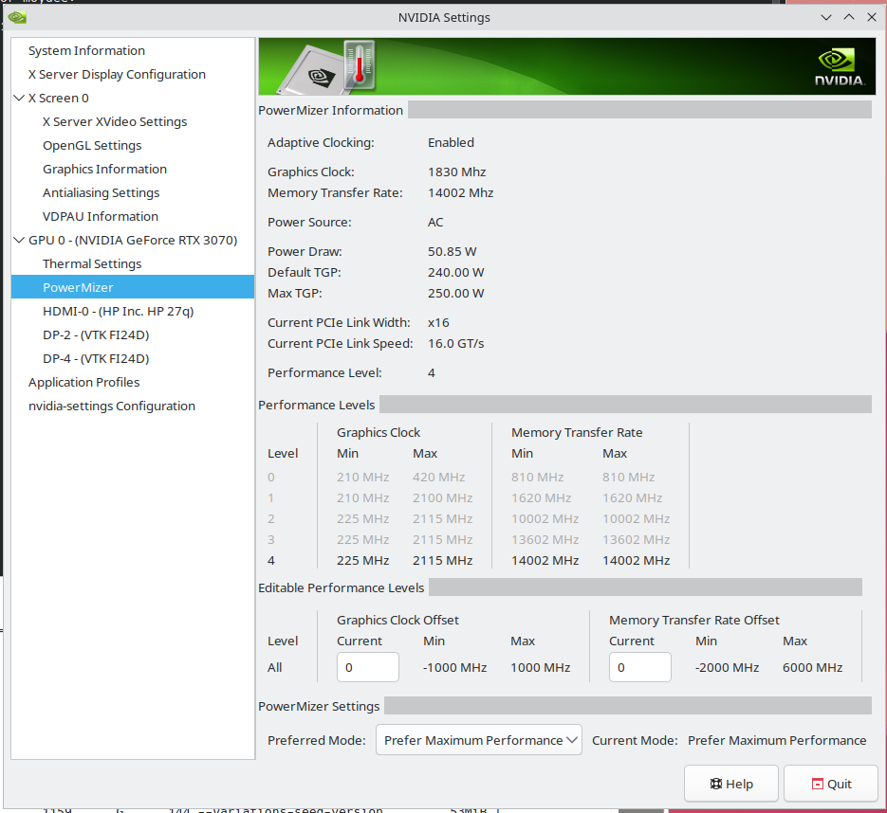The image size is (887, 813).
Task: Focus the Graphics Clock Offset input field
Action: click(368, 667)
